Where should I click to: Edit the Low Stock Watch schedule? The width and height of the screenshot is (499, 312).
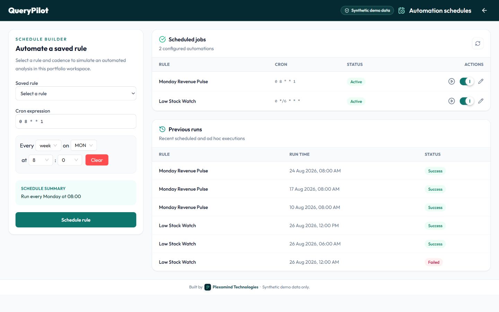[481, 101]
